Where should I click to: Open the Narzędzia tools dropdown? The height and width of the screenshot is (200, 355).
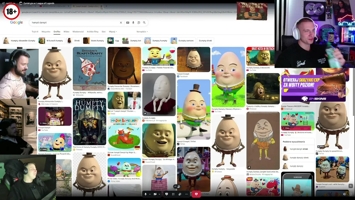click(x=142, y=32)
